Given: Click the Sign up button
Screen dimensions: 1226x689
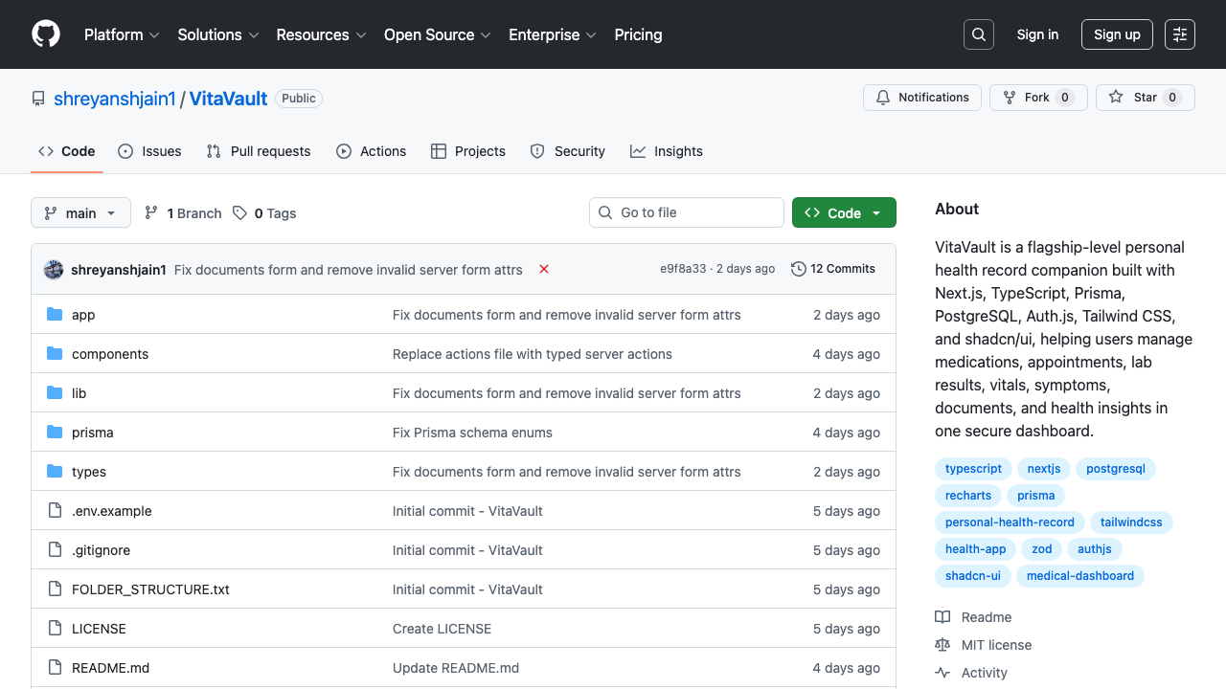Looking at the screenshot, I should point(1117,33).
